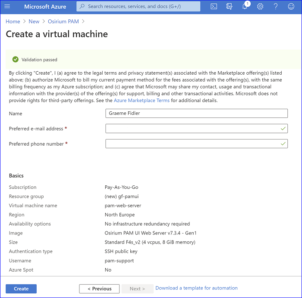Open Azure Marketplace Terms link
Image resolution: width=302 pixels, height=298 pixels.
tap(142, 101)
